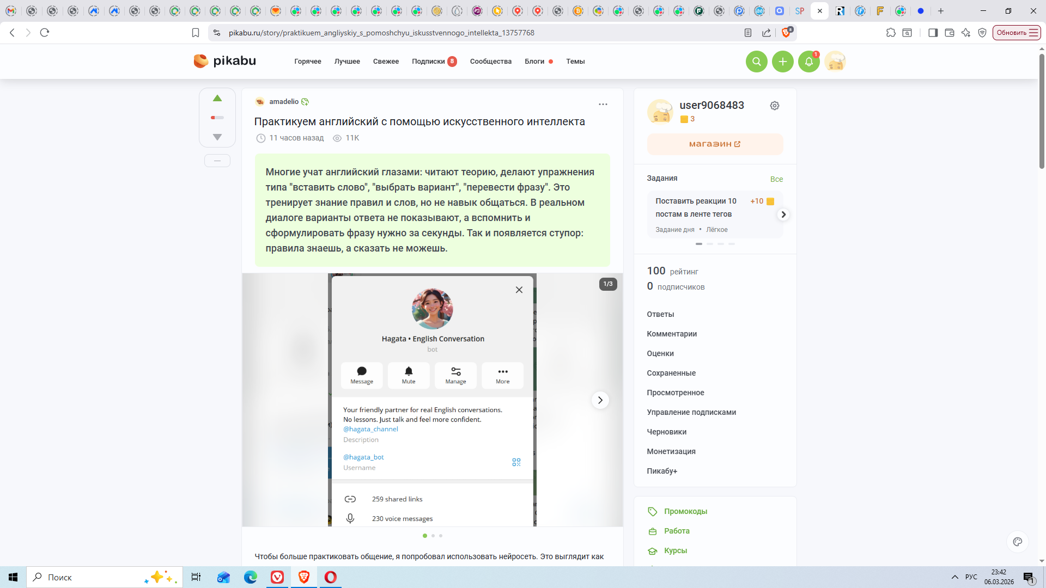Select the second gallery pagination dot
This screenshot has width=1046, height=588.
[x=433, y=536]
